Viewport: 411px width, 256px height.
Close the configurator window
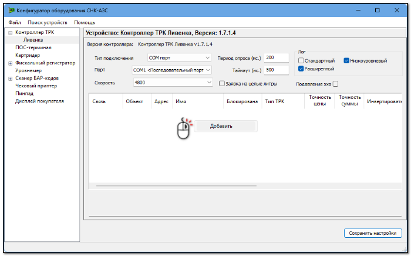point(397,11)
